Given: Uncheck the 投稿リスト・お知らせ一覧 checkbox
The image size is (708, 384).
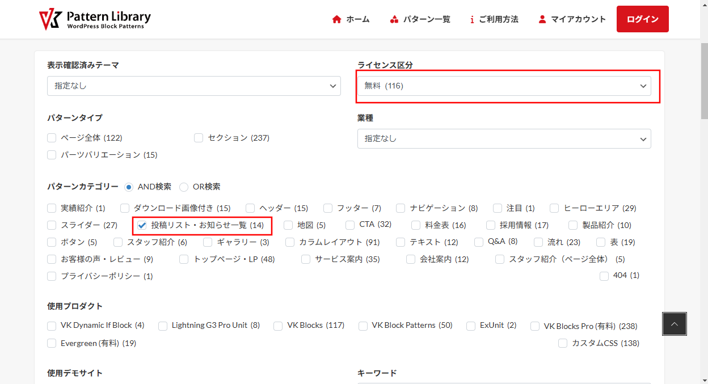Looking at the screenshot, I should point(142,225).
